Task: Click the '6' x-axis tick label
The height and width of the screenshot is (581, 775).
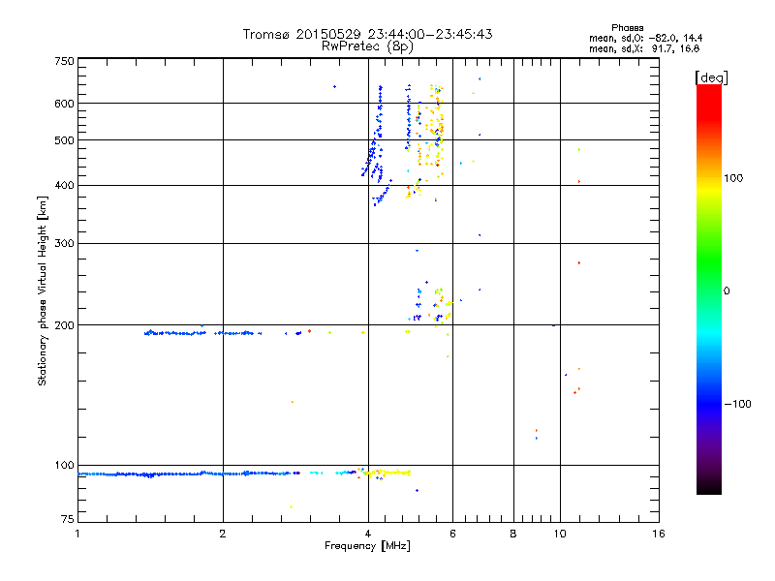Action: pos(452,534)
